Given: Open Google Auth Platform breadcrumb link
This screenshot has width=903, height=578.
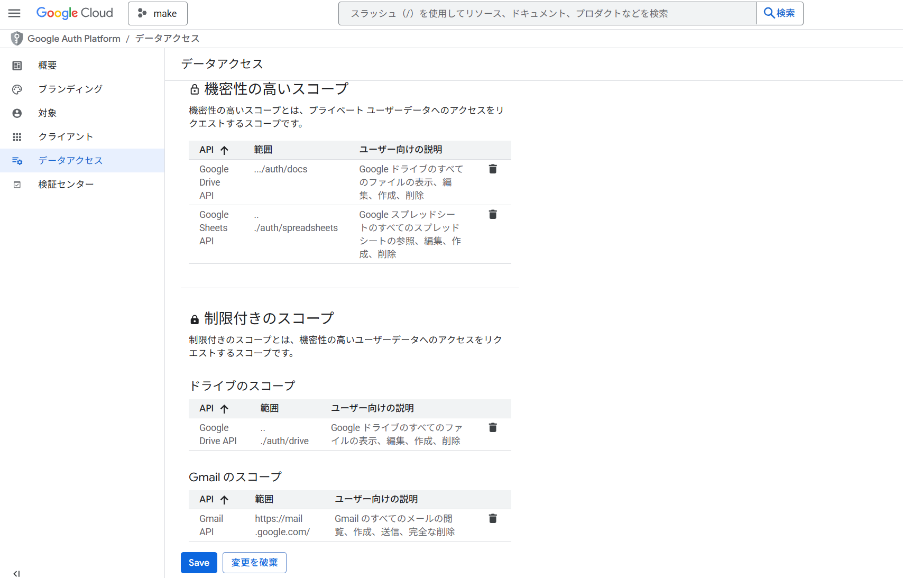Looking at the screenshot, I should (x=74, y=39).
